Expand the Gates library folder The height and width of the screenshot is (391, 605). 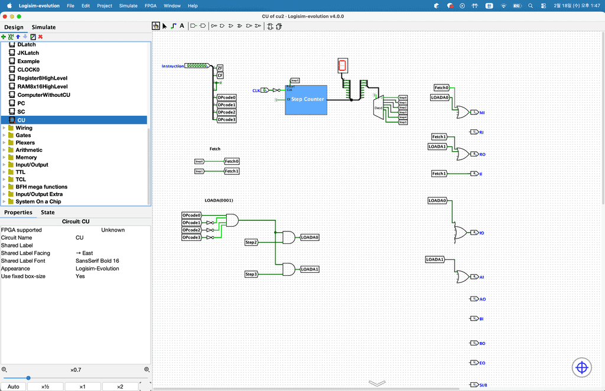point(4,135)
